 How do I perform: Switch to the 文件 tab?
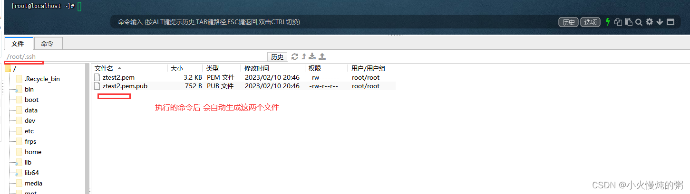tap(18, 44)
